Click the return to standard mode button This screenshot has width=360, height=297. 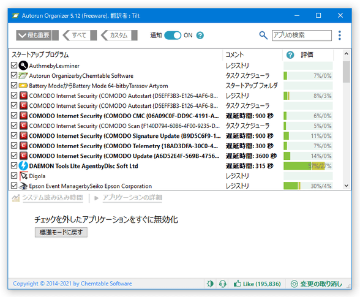[x=61, y=232]
